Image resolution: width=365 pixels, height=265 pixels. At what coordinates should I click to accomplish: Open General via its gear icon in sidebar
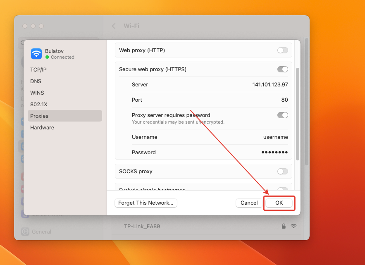tap(25, 232)
